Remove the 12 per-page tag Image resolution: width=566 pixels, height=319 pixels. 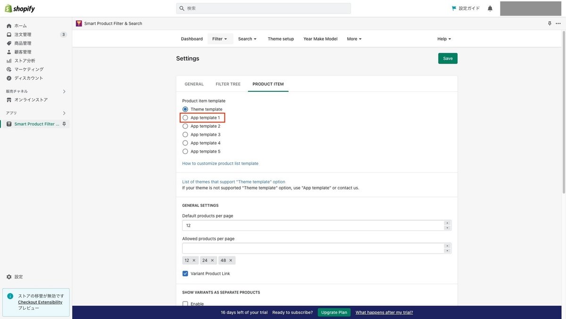point(194,260)
